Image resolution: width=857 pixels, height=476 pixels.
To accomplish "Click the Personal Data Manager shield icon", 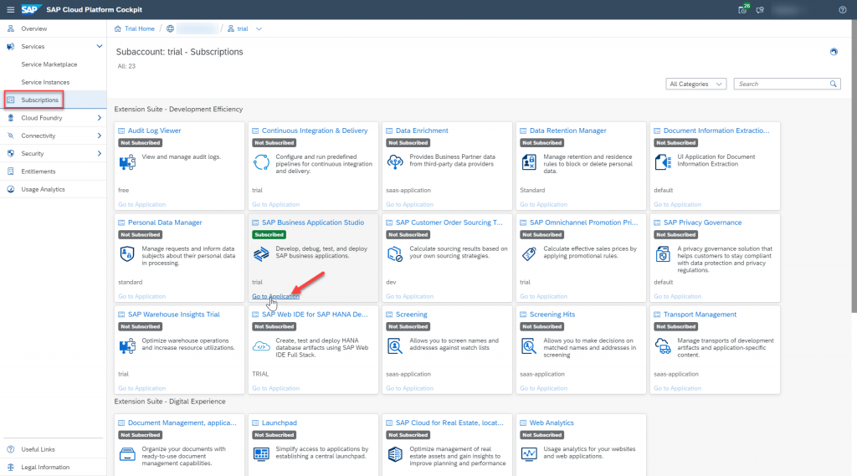I will pos(127,254).
